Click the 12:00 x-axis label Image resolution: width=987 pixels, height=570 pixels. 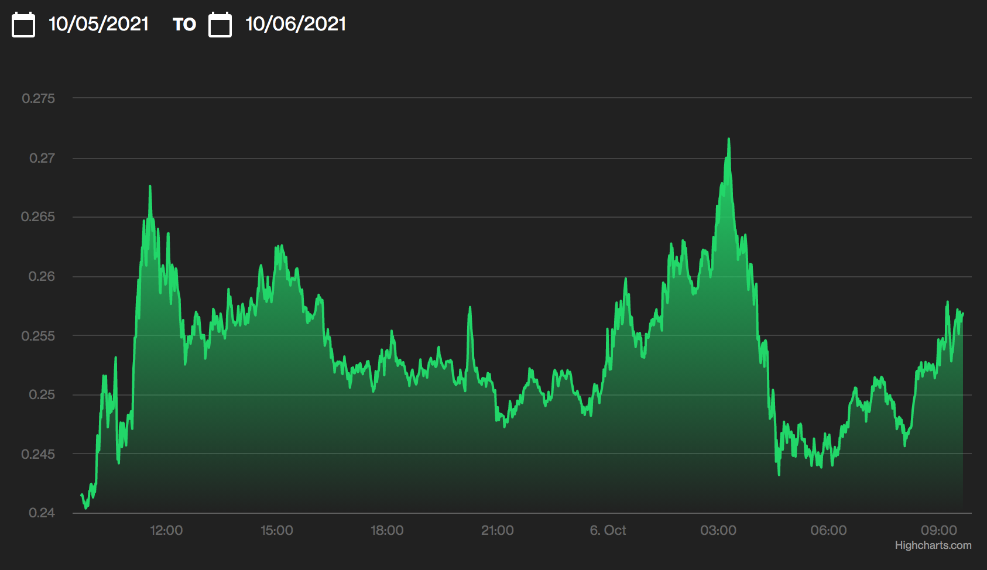[166, 530]
